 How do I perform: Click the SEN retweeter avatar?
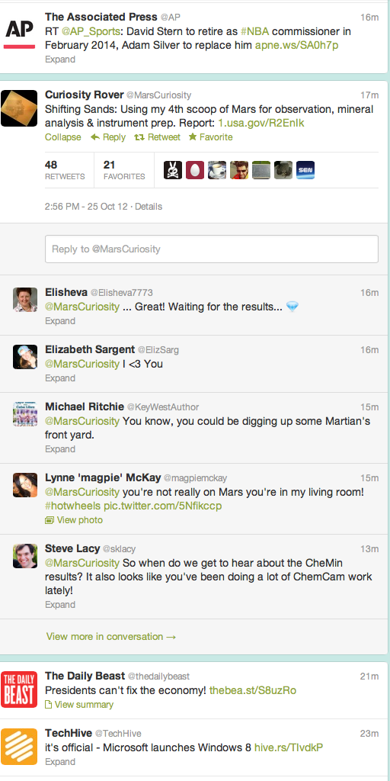(305, 170)
